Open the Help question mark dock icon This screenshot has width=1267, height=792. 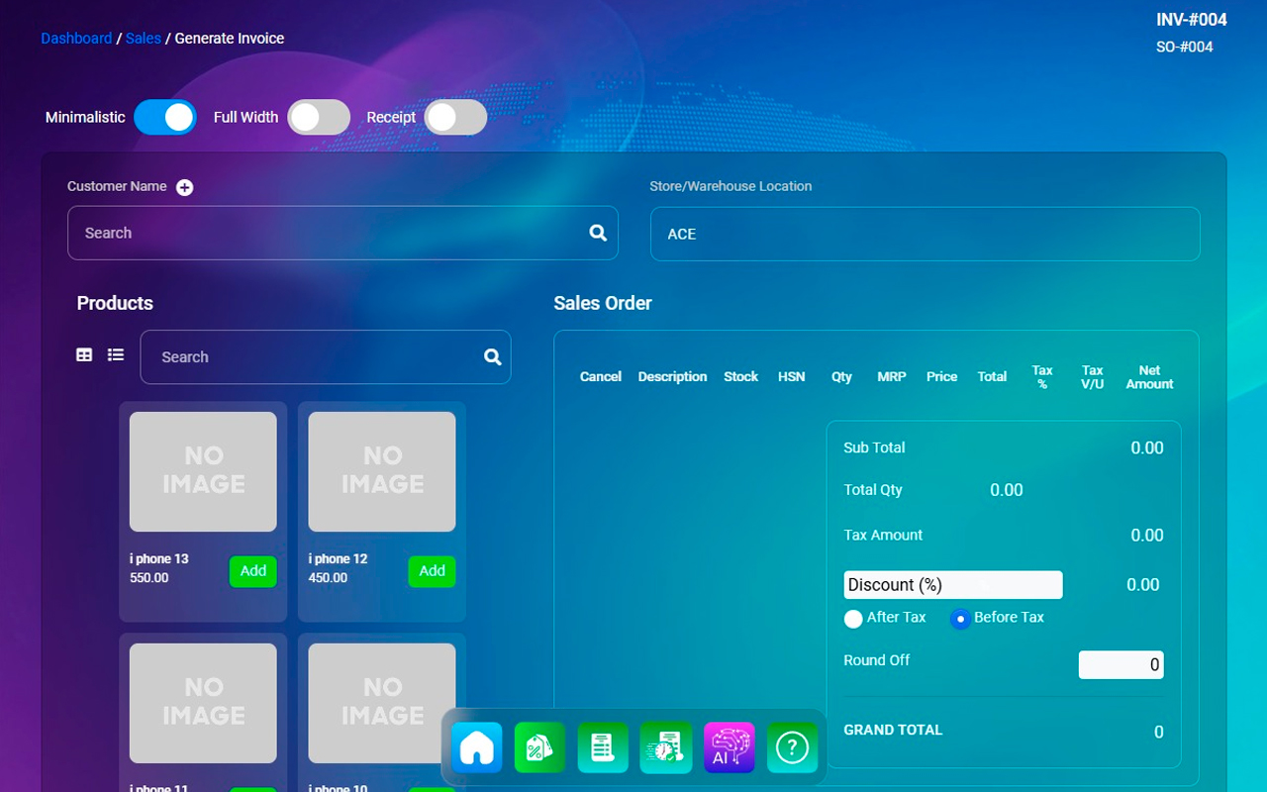tap(793, 747)
